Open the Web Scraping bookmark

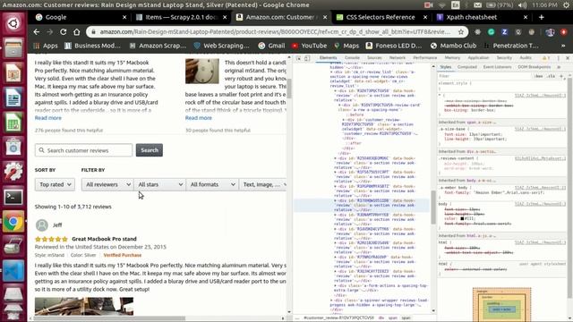(221, 46)
